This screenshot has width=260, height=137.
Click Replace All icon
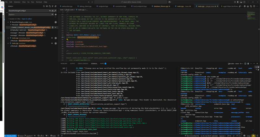coord(56,14)
